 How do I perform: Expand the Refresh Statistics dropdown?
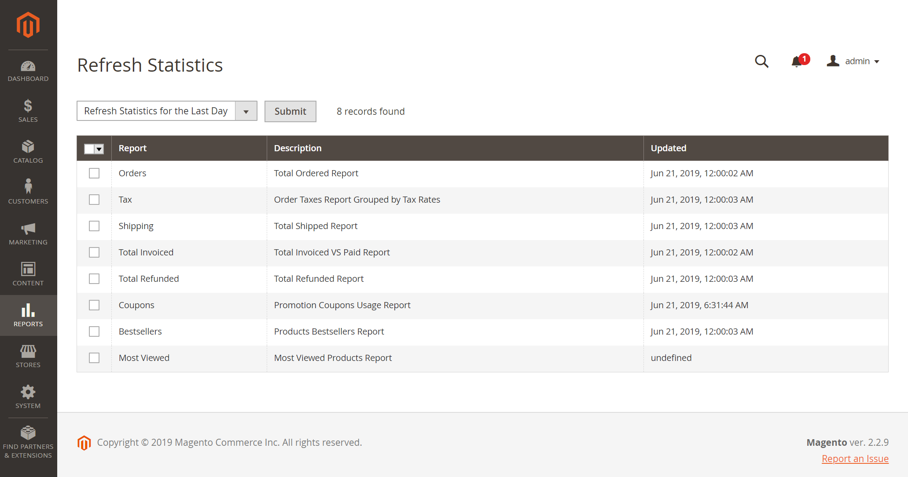click(x=246, y=111)
